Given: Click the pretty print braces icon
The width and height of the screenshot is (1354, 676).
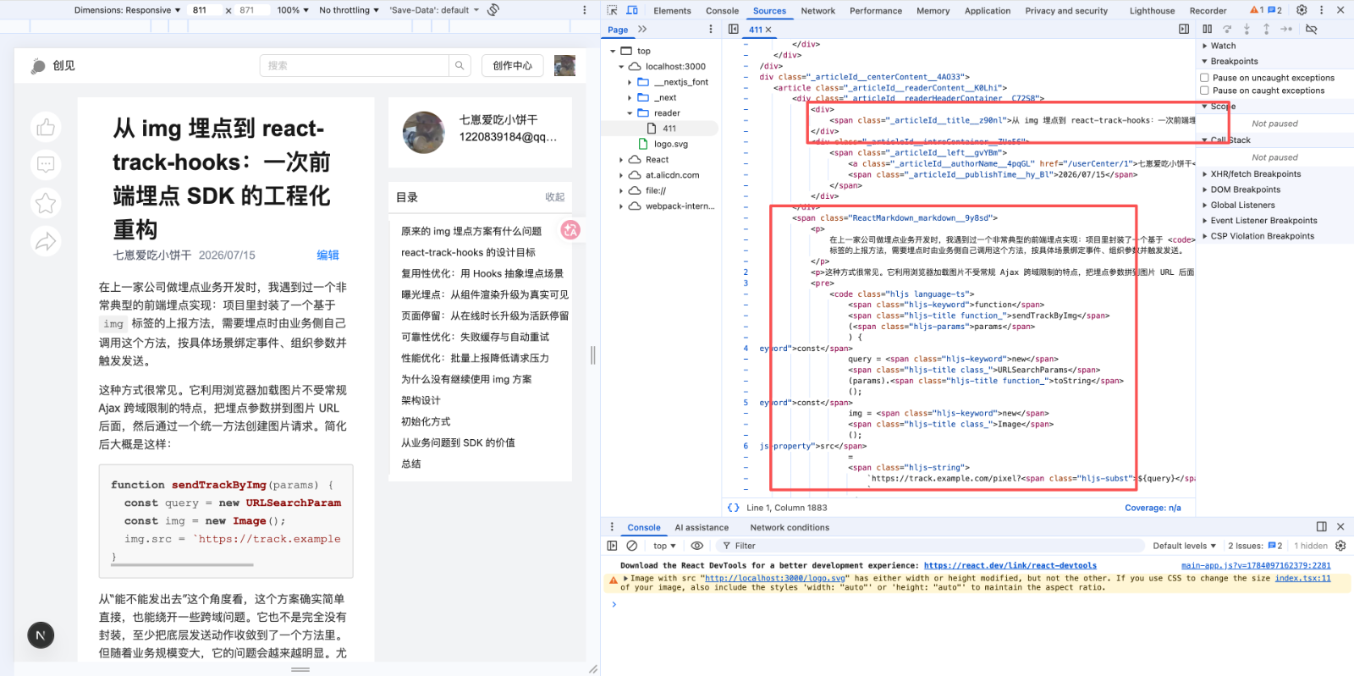Looking at the screenshot, I should 734,508.
